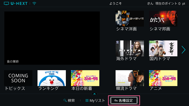The image size is (189, 106).
Task: Open the COMING SOON トピックス tile
Action: tap(18, 78)
